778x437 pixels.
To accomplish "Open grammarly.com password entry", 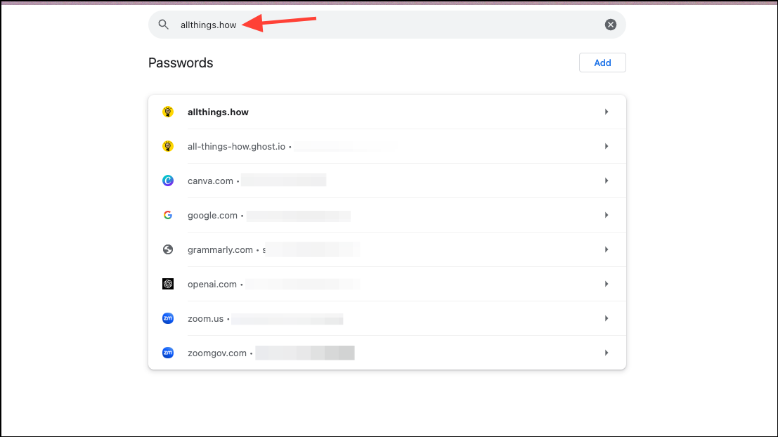I will point(387,249).
